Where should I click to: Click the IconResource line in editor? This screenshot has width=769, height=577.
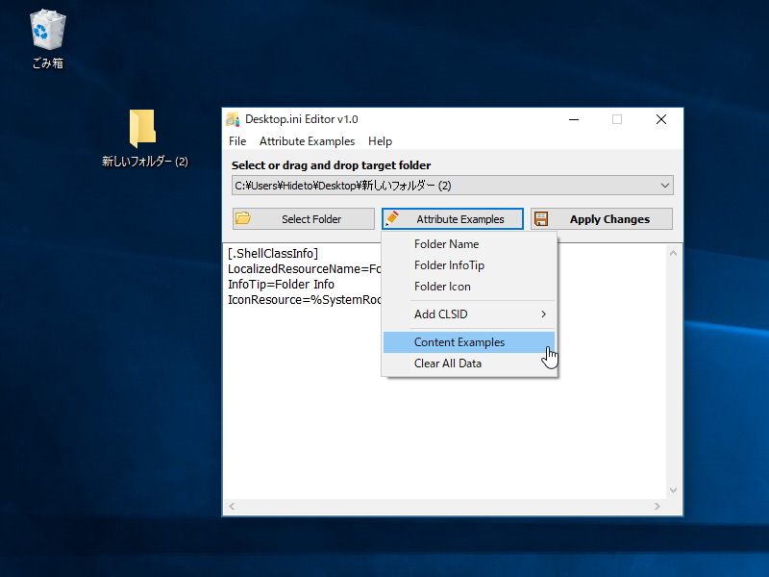tap(304, 300)
